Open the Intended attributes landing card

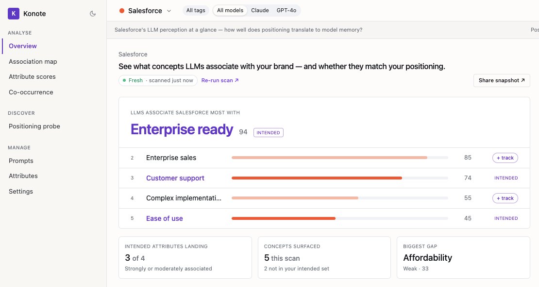tap(185, 257)
